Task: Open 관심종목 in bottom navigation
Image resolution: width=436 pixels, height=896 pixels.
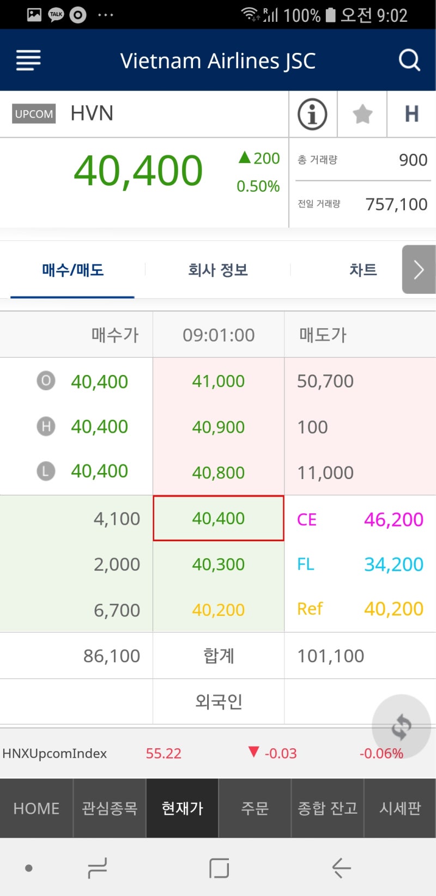Action: (x=109, y=808)
